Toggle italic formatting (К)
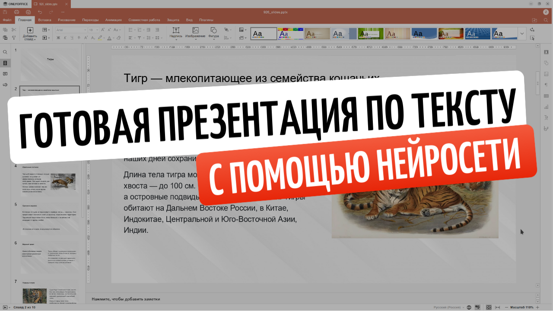Screen dimensions: 553x311 pos(65,38)
